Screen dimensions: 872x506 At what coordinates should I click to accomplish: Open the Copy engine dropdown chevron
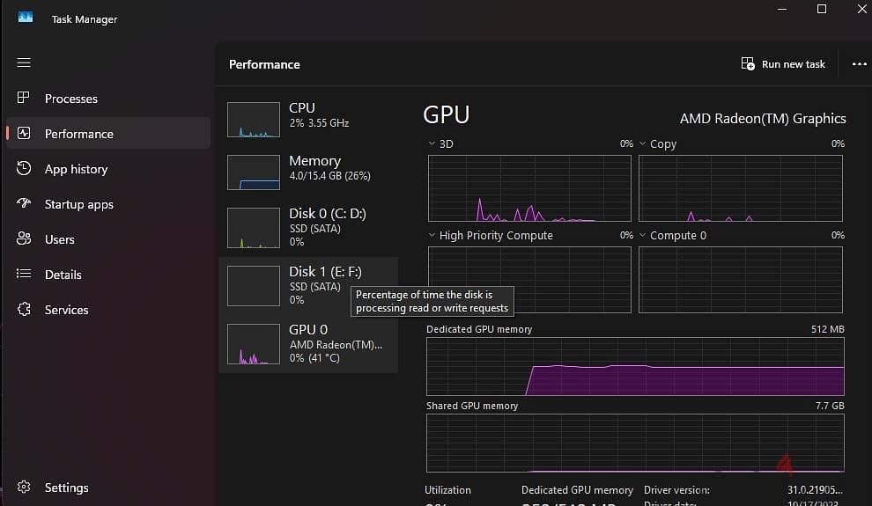(x=642, y=143)
